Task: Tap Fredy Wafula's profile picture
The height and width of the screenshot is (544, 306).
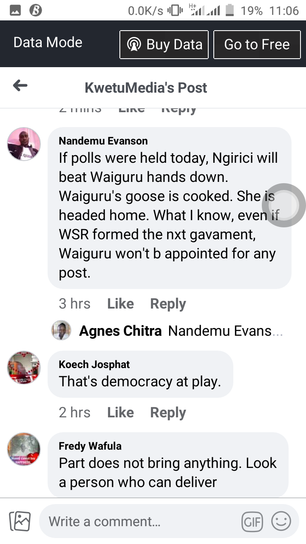Action: tap(24, 449)
